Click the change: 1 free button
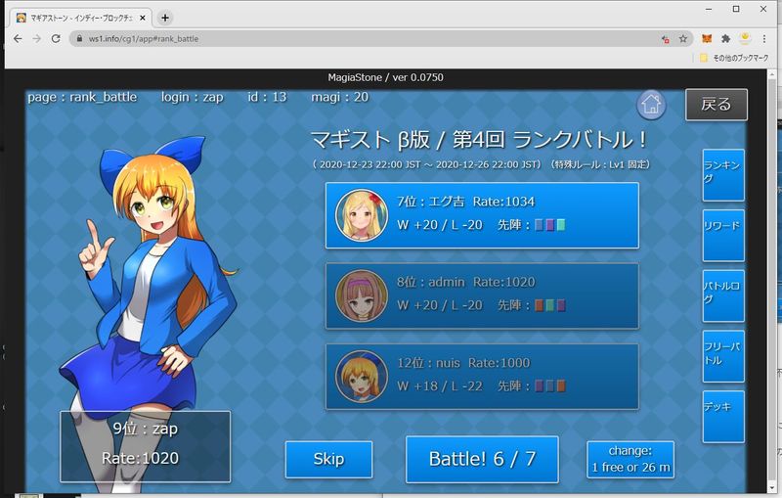 [x=630, y=459]
